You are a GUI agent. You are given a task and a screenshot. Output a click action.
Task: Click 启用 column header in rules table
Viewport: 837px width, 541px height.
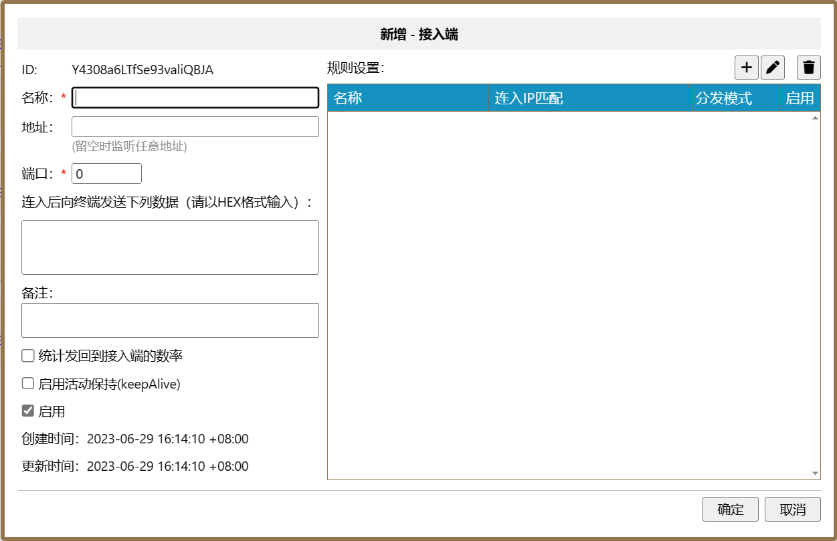(x=800, y=98)
